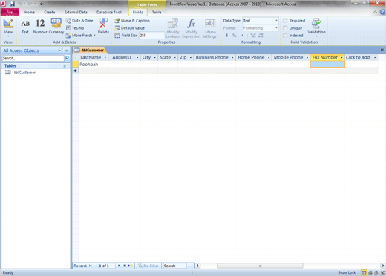Click the Access help icon
The height and width of the screenshot is (276, 386).
(x=382, y=12)
